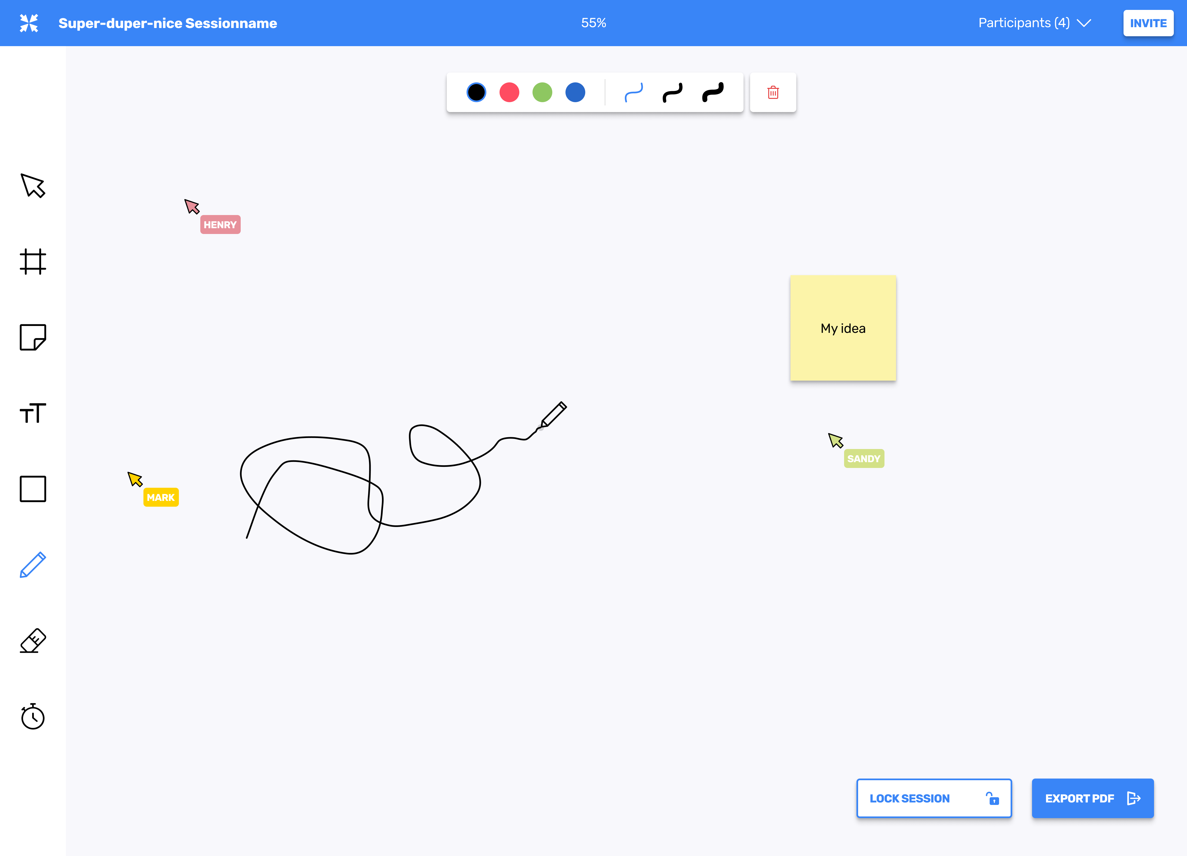The image size is (1187, 856).
Task: Click LOCK SESSION button
Action: point(934,798)
